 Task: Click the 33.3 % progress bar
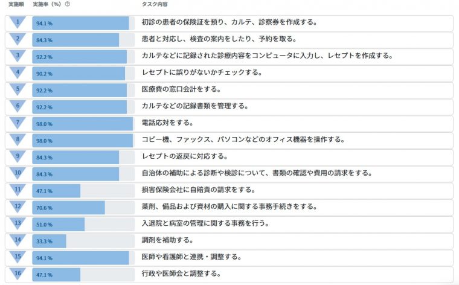(x=49, y=241)
